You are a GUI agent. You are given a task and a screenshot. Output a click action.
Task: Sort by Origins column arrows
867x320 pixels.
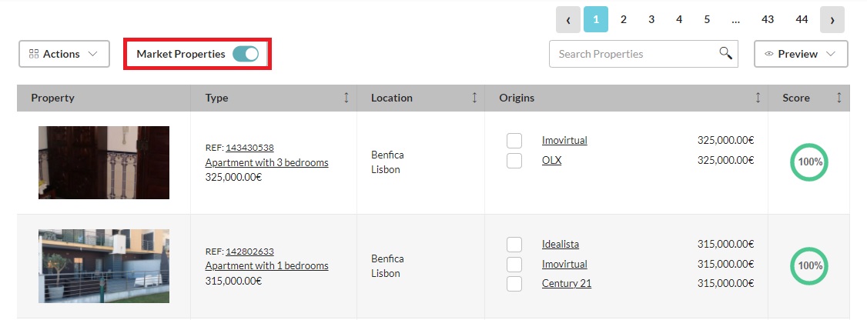coord(757,98)
